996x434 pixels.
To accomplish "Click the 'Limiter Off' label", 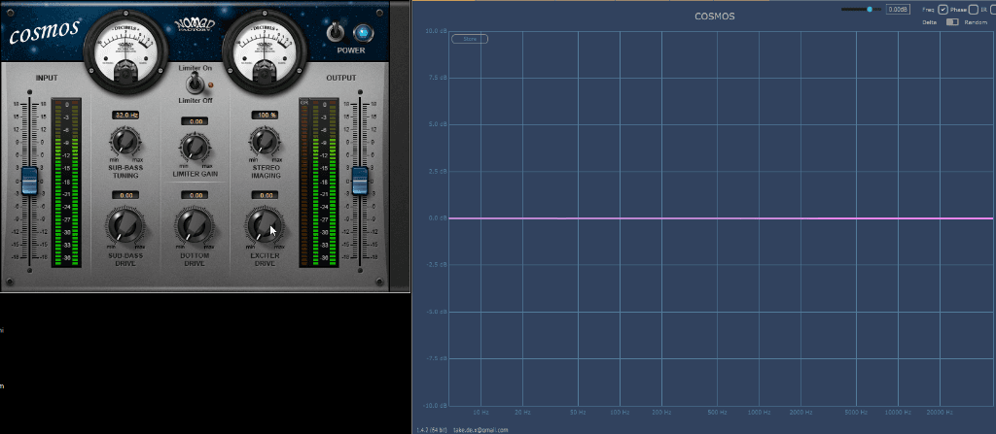I will click(196, 100).
